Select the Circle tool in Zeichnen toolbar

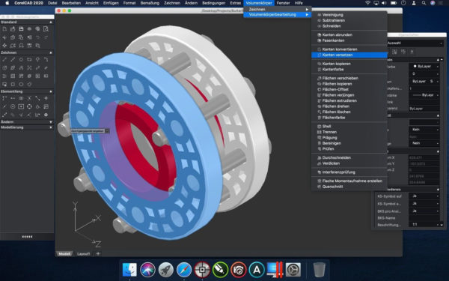[21, 60]
